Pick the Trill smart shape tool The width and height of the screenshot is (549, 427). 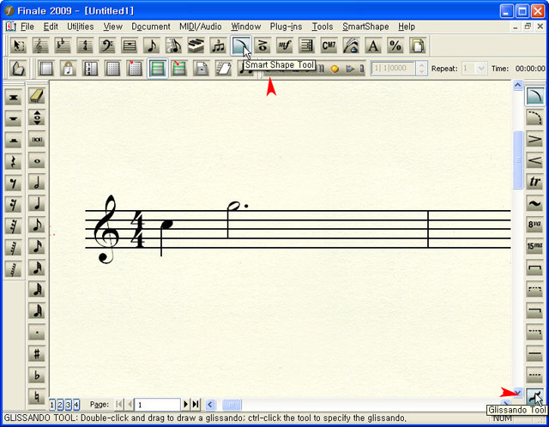[x=535, y=182]
